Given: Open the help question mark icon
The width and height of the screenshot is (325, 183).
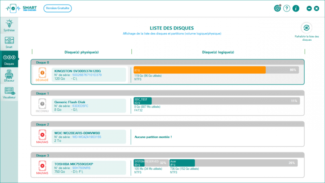Looking at the screenshot, I should tap(287, 8).
